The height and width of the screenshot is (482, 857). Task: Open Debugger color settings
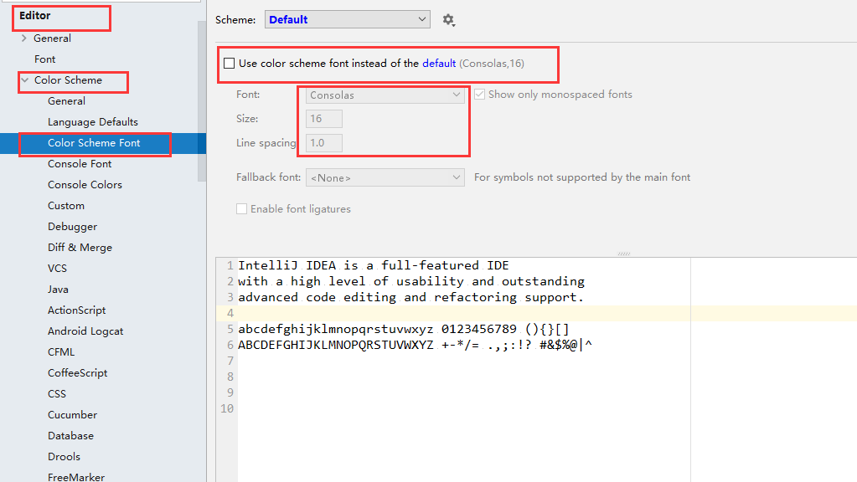pos(72,227)
